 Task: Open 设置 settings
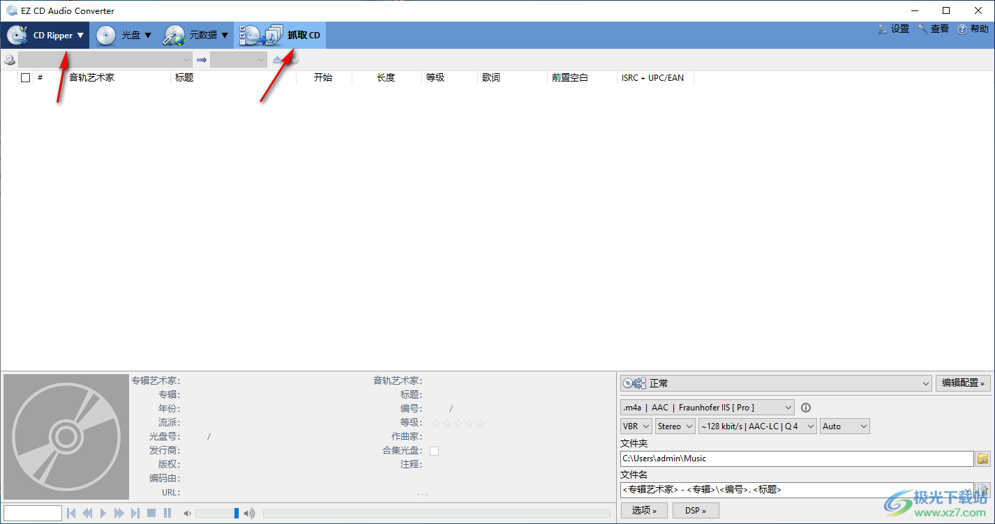(894, 29)
